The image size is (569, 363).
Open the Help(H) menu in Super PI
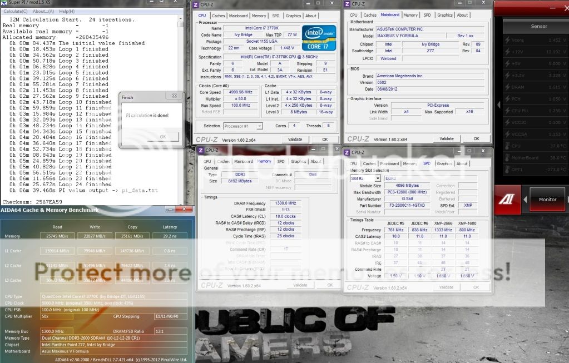tap(67, 11)
